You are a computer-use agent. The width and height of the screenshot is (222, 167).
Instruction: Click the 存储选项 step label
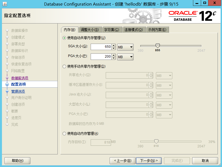[x=18, y=57]
